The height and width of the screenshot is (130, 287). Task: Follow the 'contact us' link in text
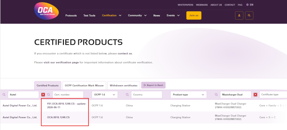pyautogui.click(x=125, y=54)
